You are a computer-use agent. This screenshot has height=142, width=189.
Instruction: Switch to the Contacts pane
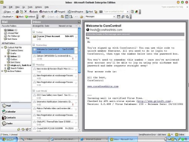coord(16,117)
